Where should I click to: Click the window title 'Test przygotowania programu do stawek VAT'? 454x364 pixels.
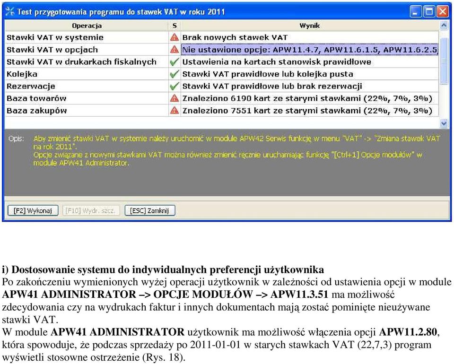click(x=121, y=12)
